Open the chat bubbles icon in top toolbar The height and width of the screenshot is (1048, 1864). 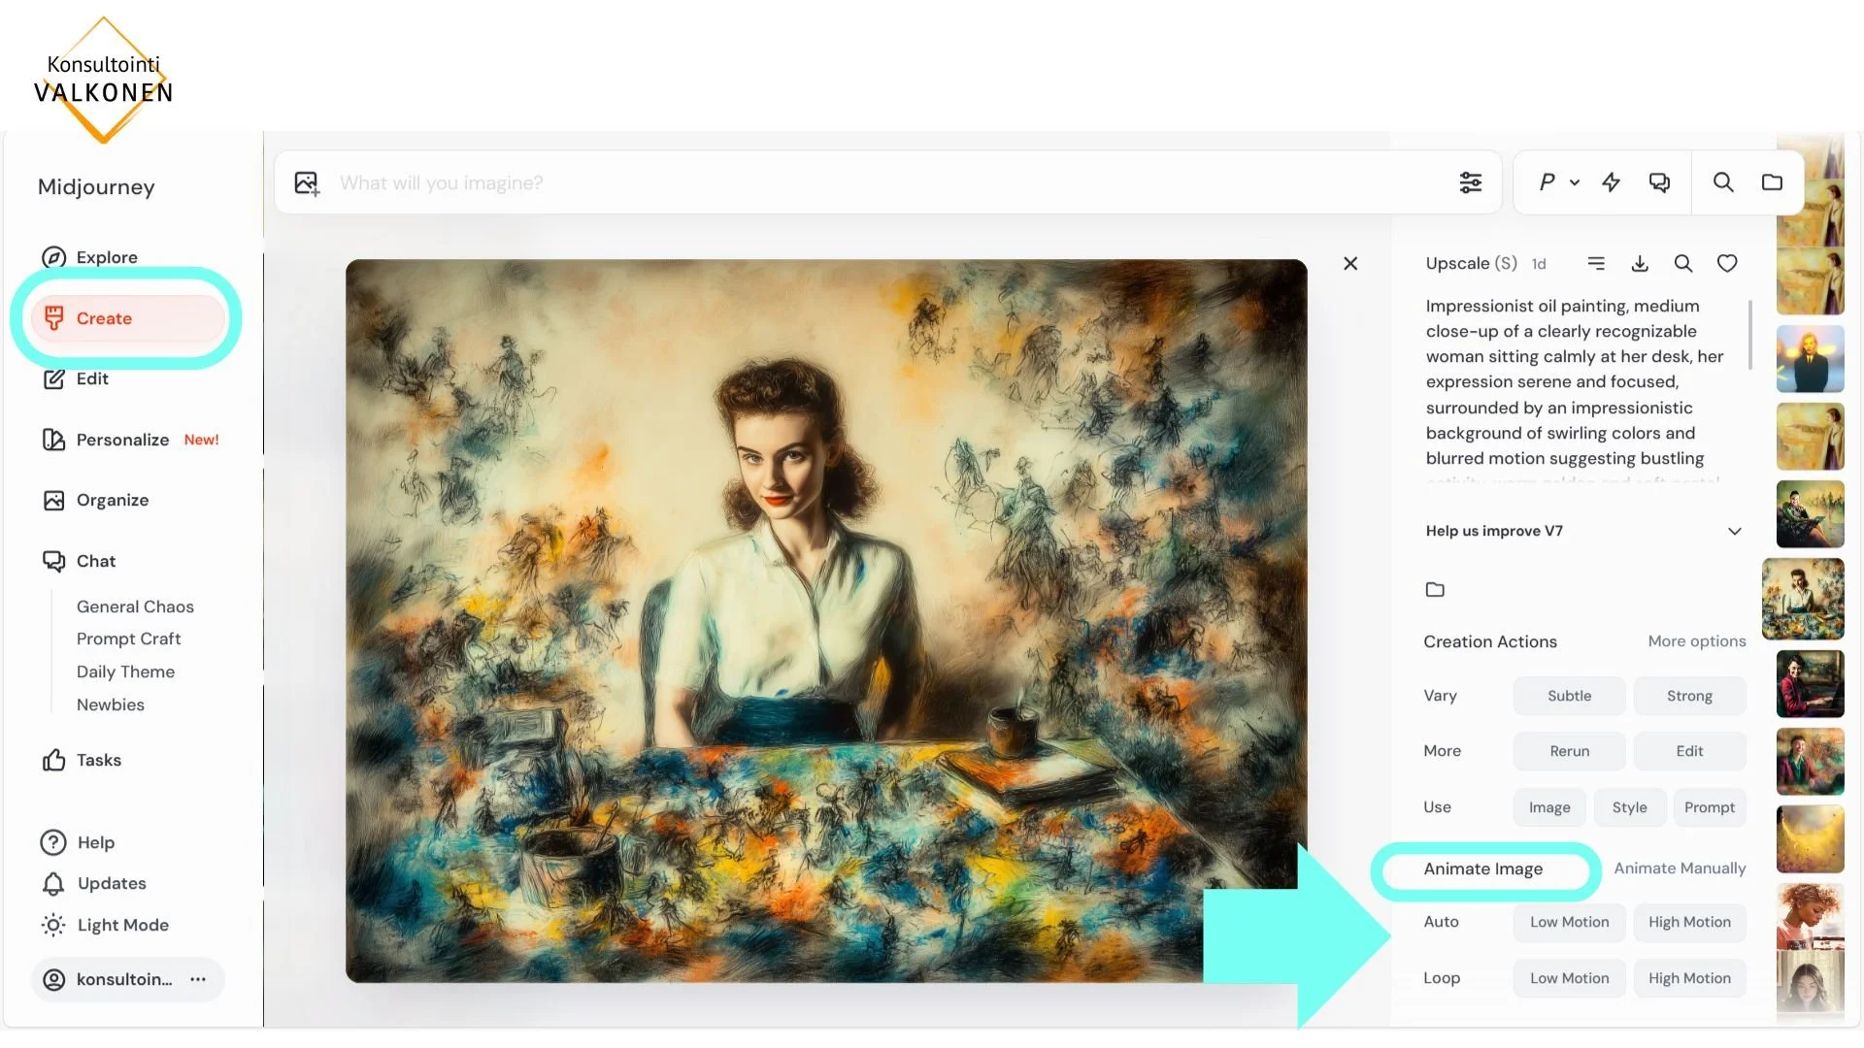pyautogui.click(x=1659, y=182)
